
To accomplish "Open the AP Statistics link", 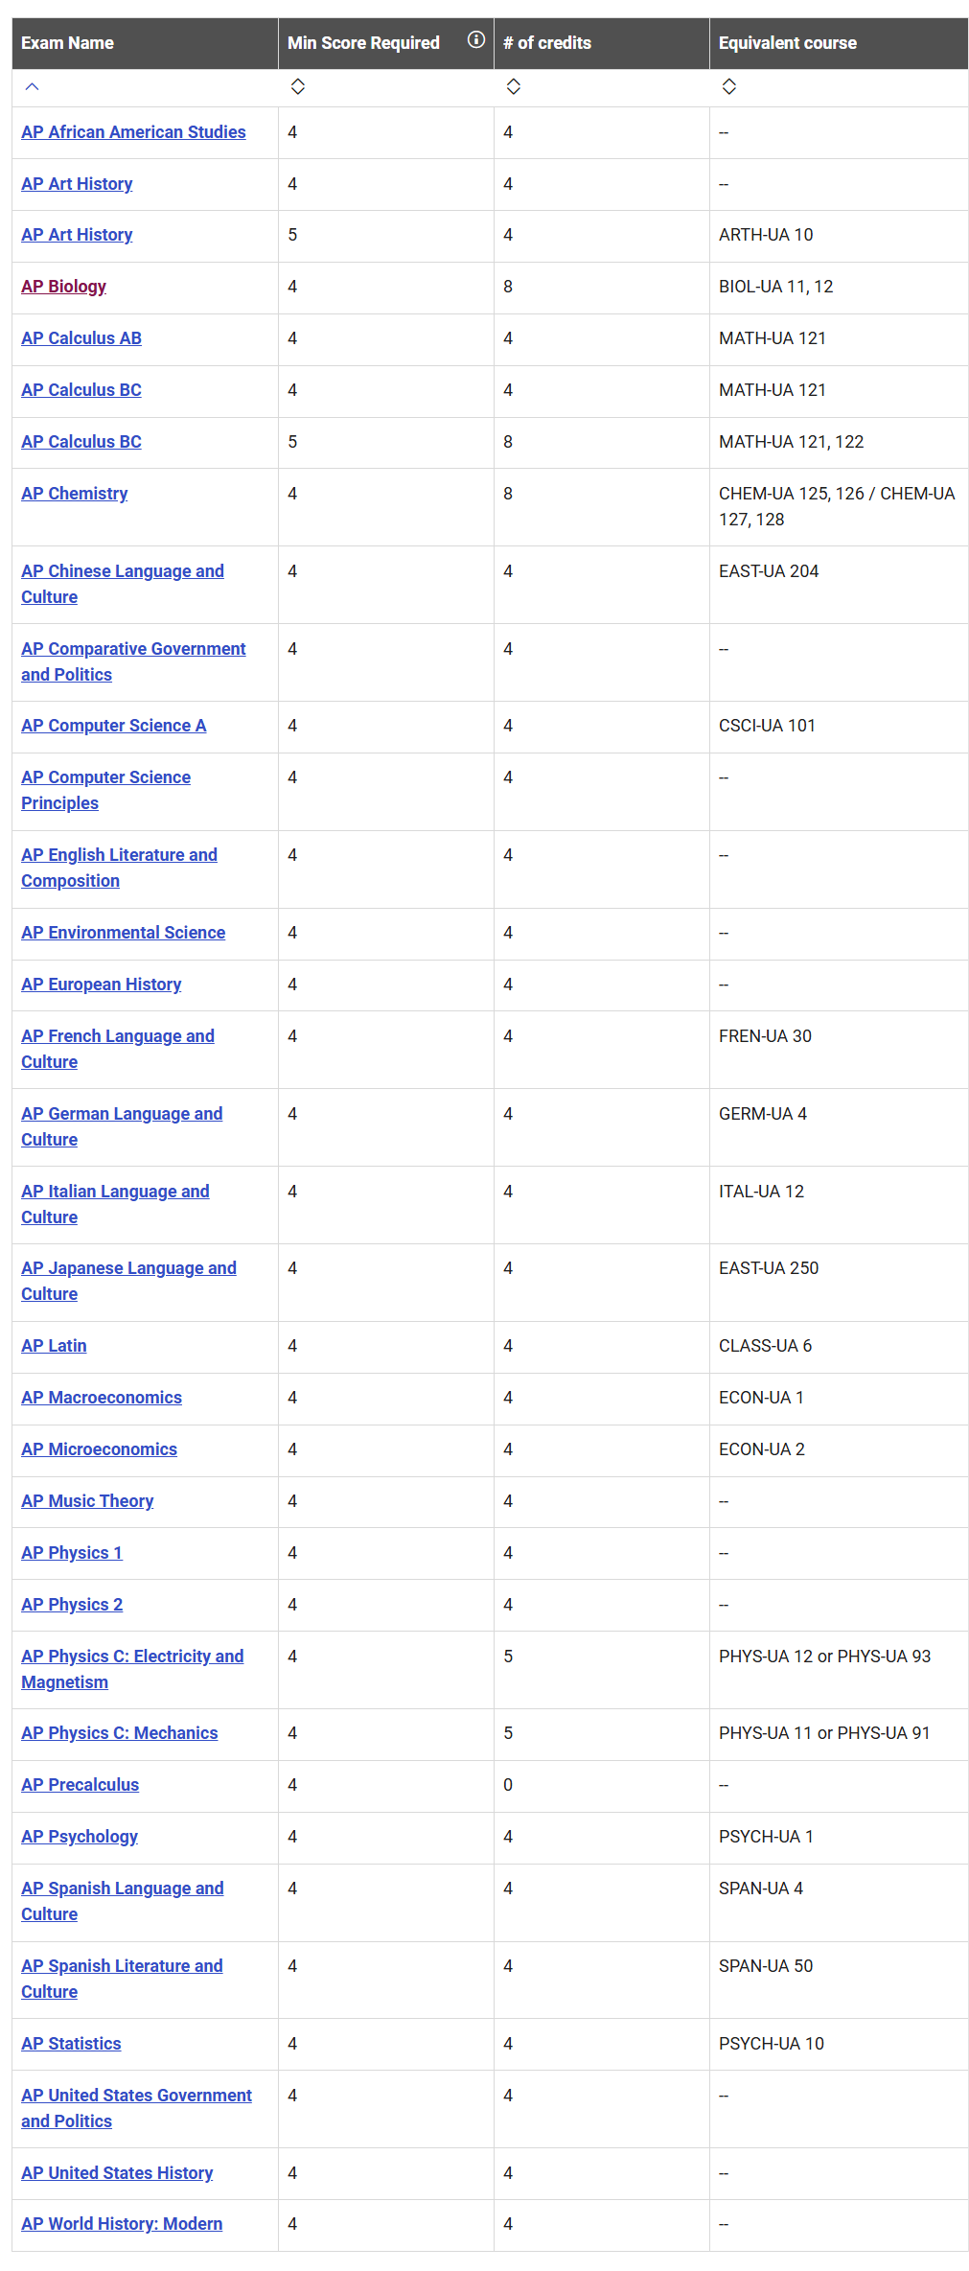I will coord(71,2044).
